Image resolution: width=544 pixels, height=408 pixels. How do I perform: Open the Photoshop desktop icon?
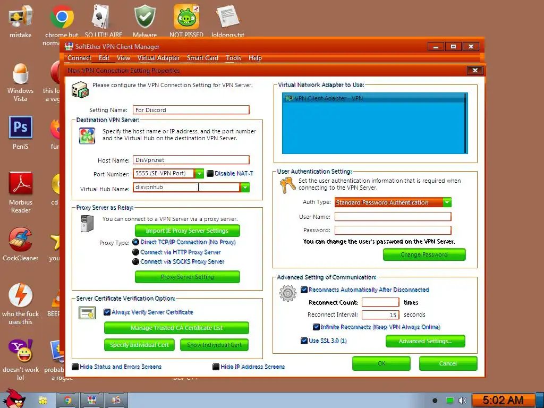click(21, 127)
